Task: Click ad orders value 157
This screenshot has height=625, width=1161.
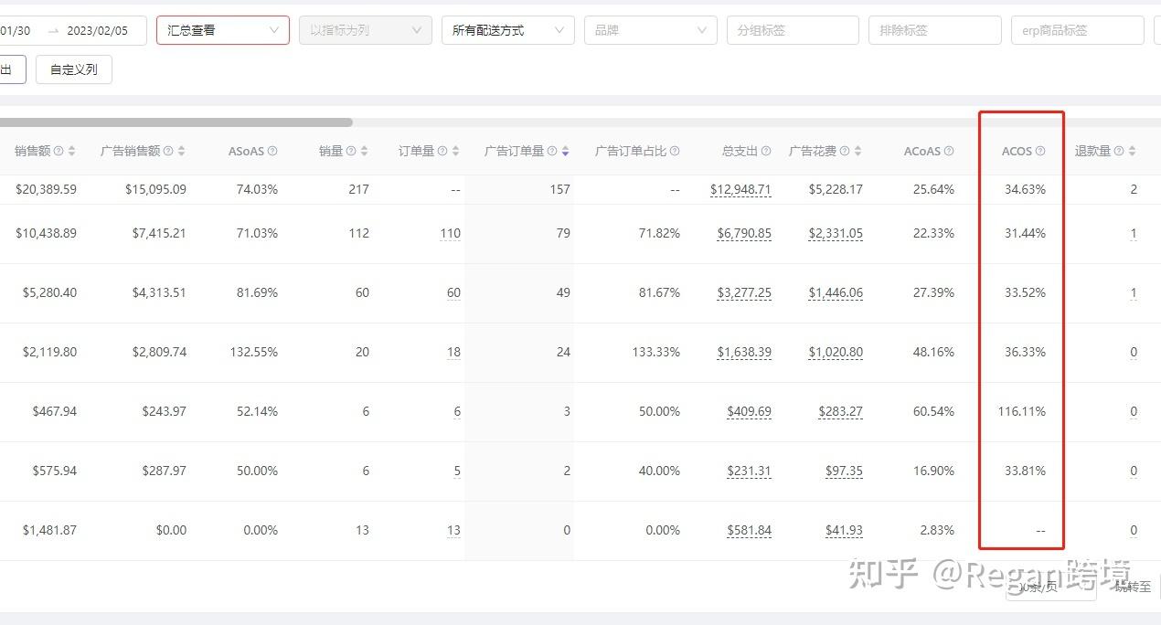Action: pyautogui.click(x=559, y=190)
